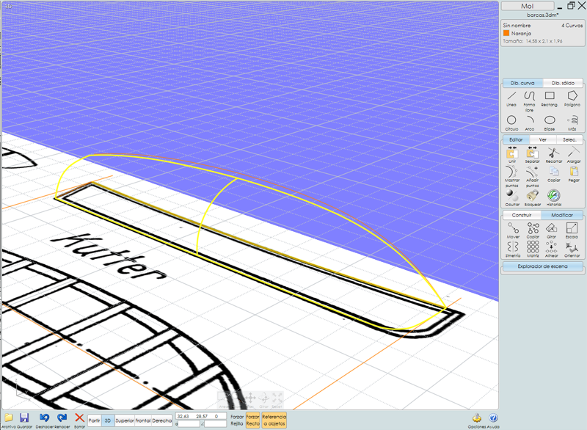
Task: Click Añadir puntos icon
Action: (532, 176)
